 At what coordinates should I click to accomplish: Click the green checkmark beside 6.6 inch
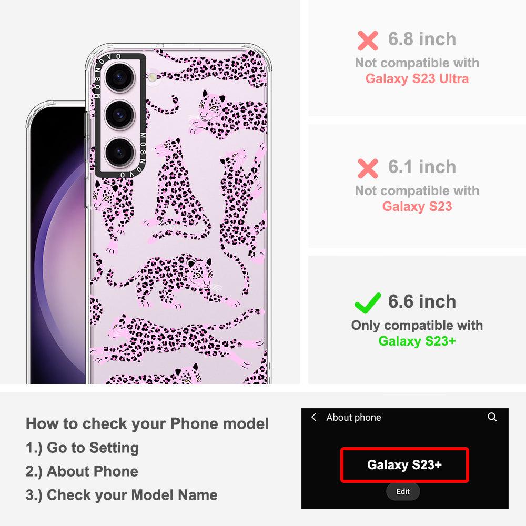click(368, 303)
